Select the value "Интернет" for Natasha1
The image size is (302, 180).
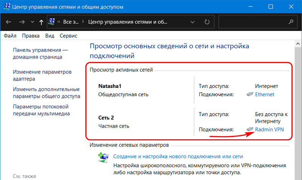267,86
